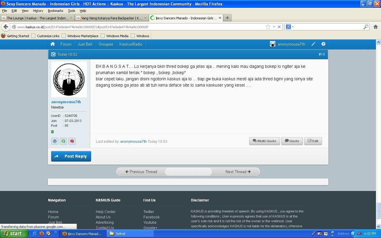This screenshot has height=238, width=381.
Task: Switch to Vang Vieng Kotanya Para Backpacker tab
Action: (111, 18)
